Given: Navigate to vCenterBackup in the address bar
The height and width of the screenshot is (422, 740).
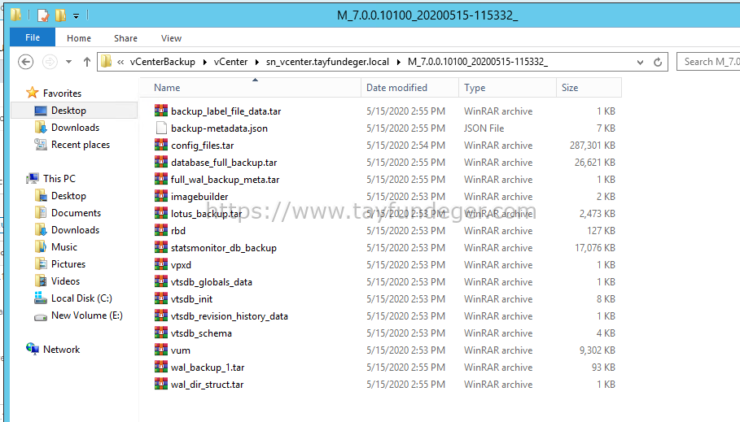Looking at the screenshot, I should pos(162,62).
